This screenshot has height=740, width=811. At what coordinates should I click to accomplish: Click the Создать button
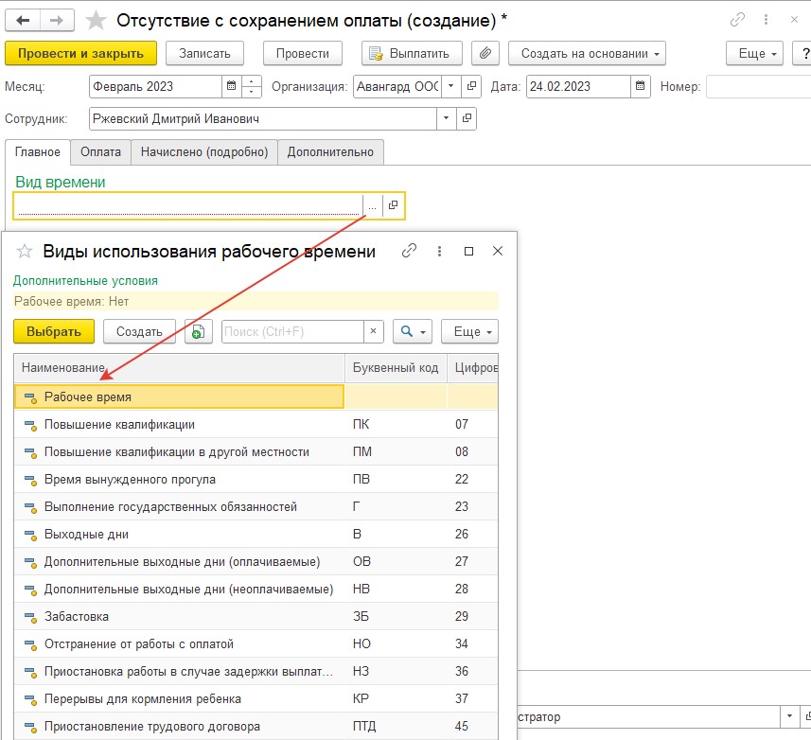(139, 331)
